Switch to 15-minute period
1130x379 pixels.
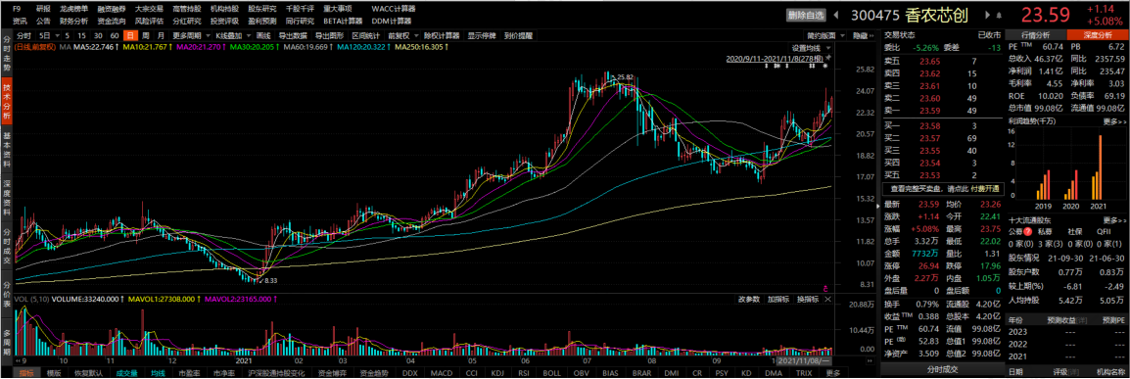(81, 35)
